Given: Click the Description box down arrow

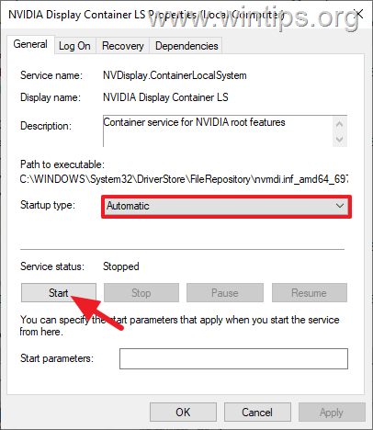Looking at the screenshot, I should 339,140.
